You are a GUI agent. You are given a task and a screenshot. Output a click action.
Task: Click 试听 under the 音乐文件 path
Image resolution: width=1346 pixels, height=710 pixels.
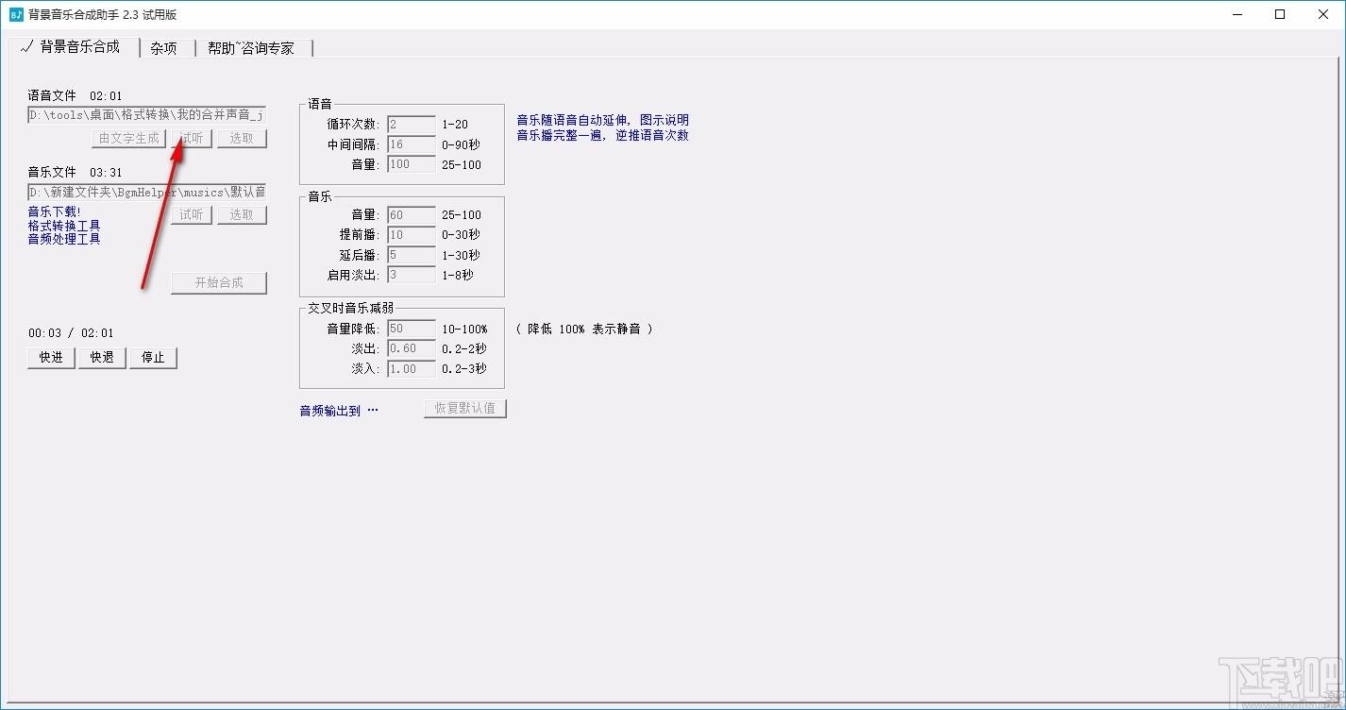pos(192,214)
